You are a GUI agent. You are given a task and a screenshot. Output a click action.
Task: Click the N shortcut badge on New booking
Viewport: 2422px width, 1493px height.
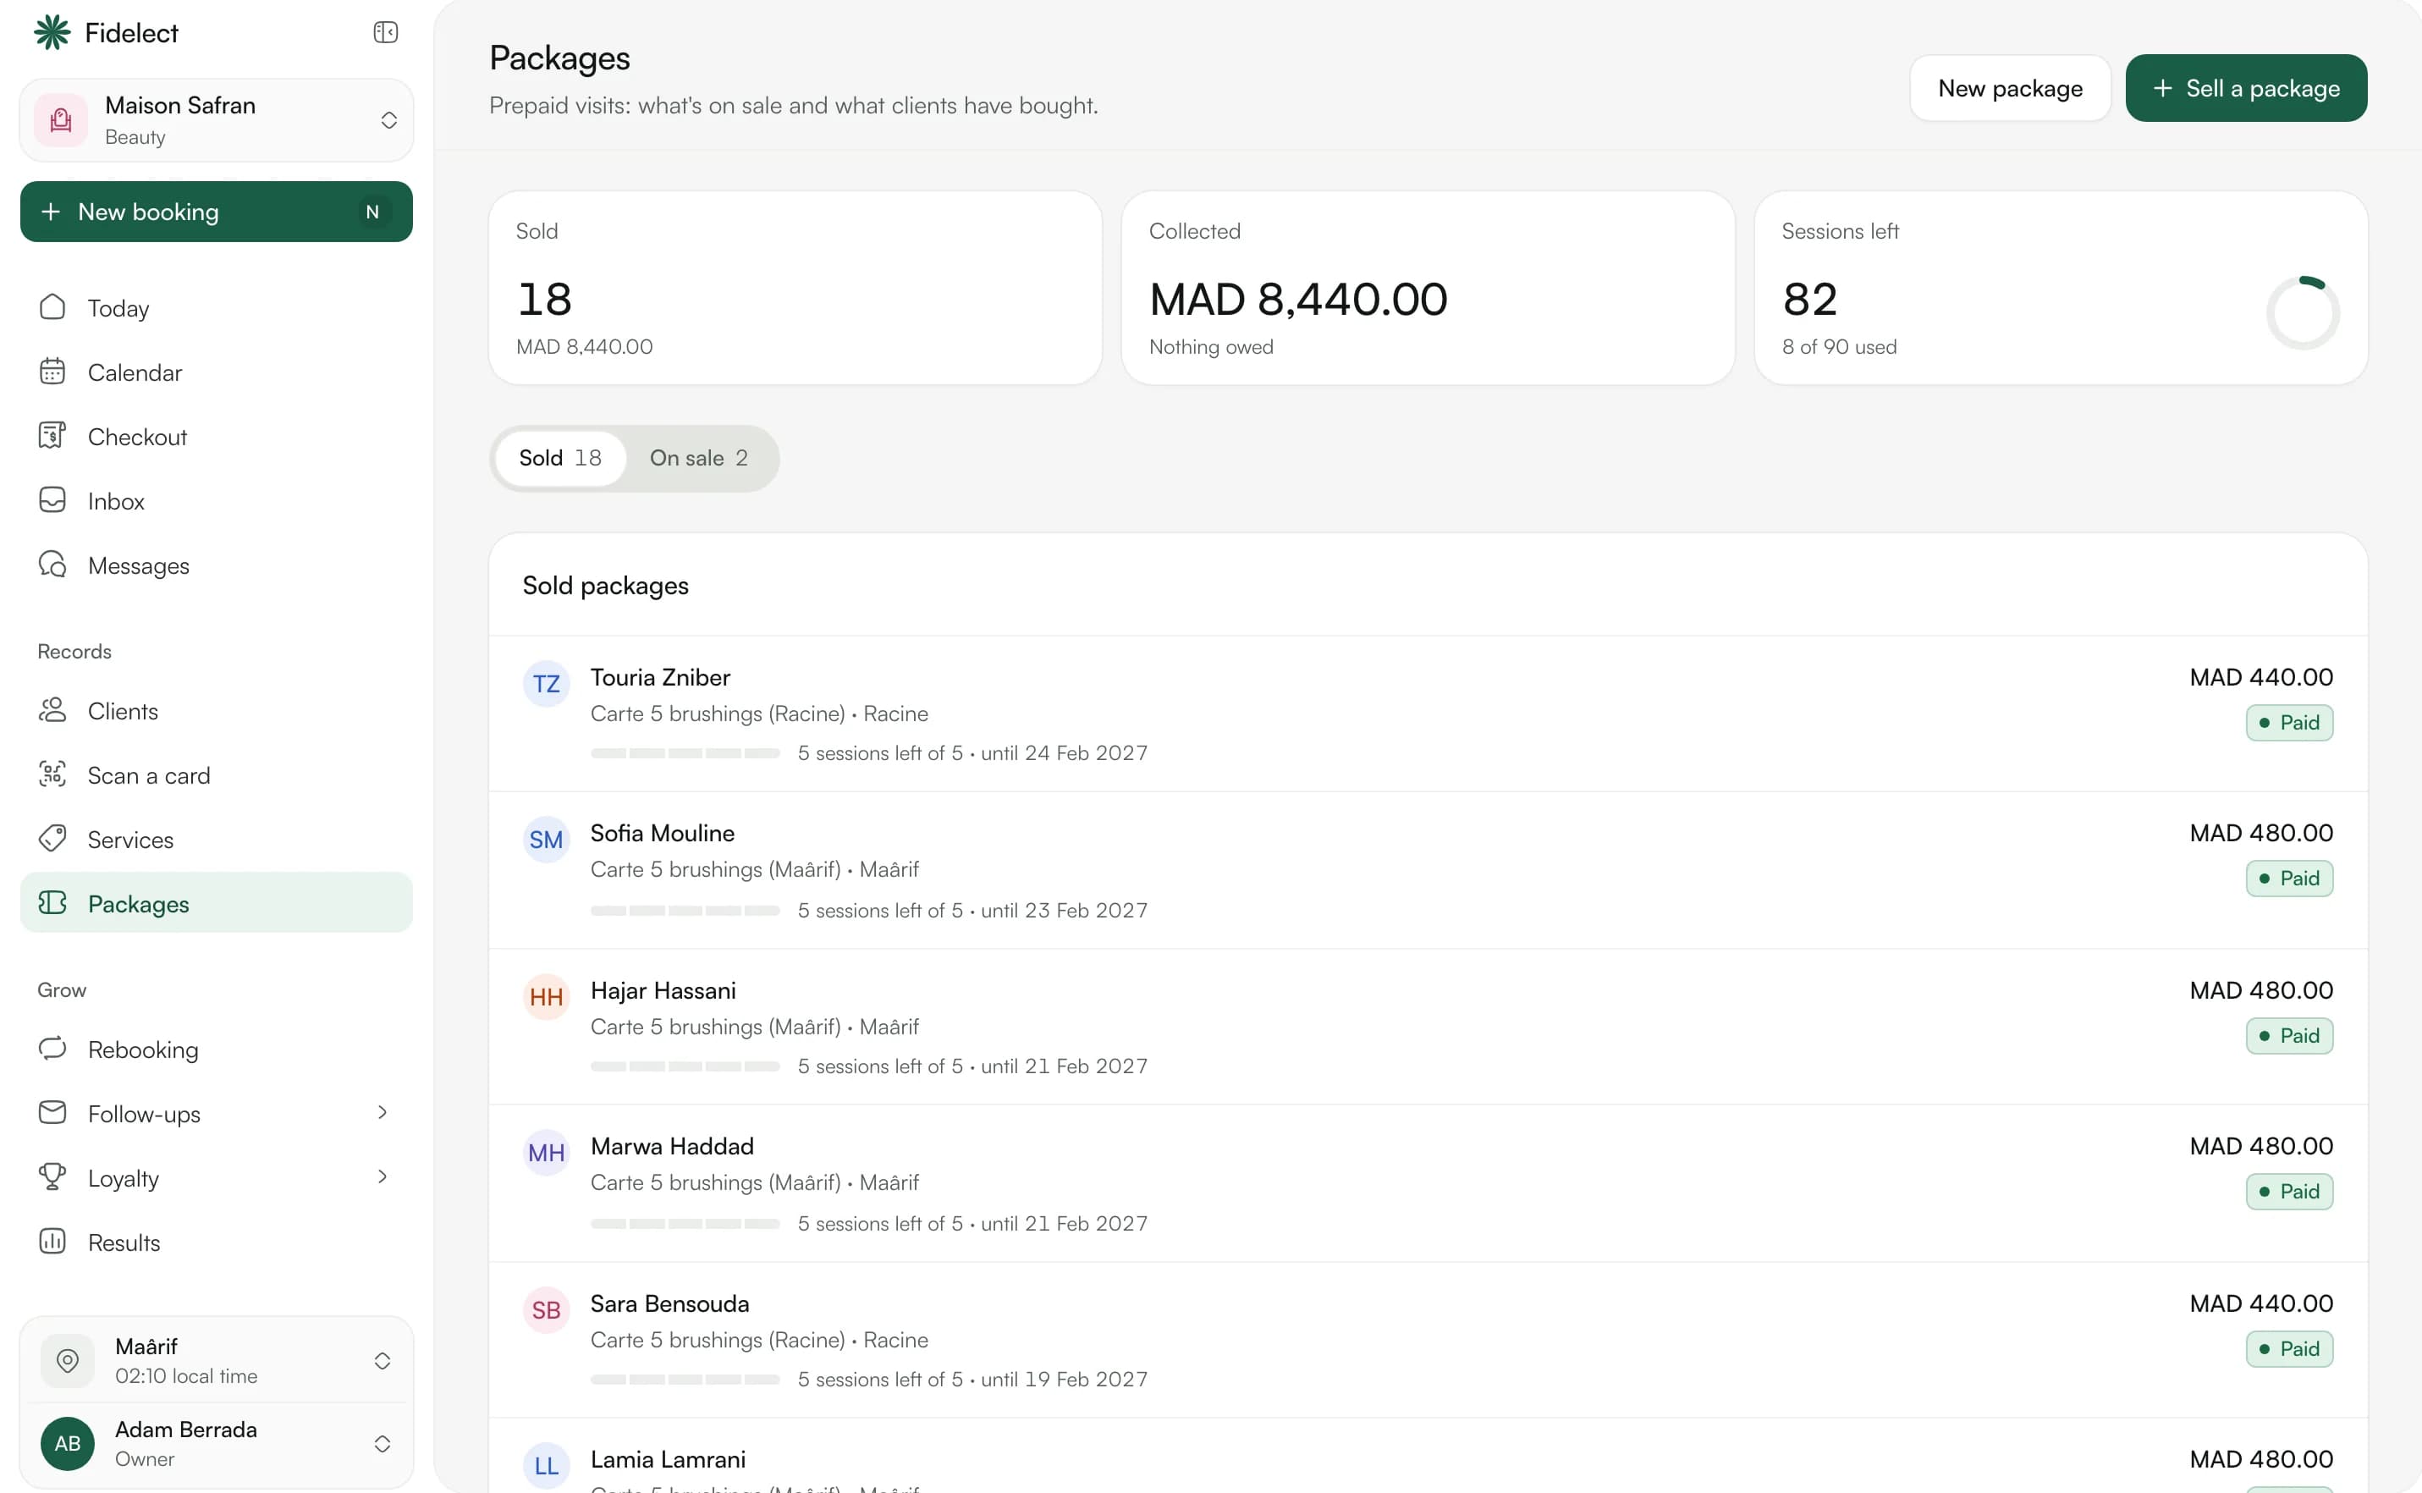click(x=372, y=212)
